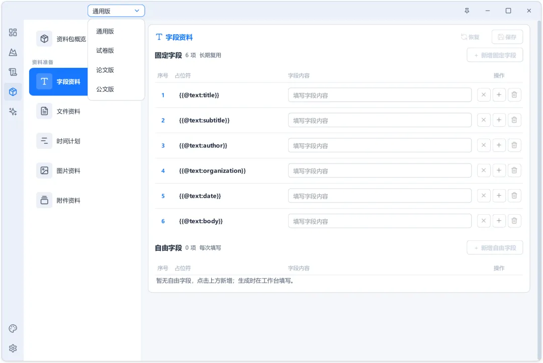Collapse the 通用版 version dropdown

coord(116,11)
